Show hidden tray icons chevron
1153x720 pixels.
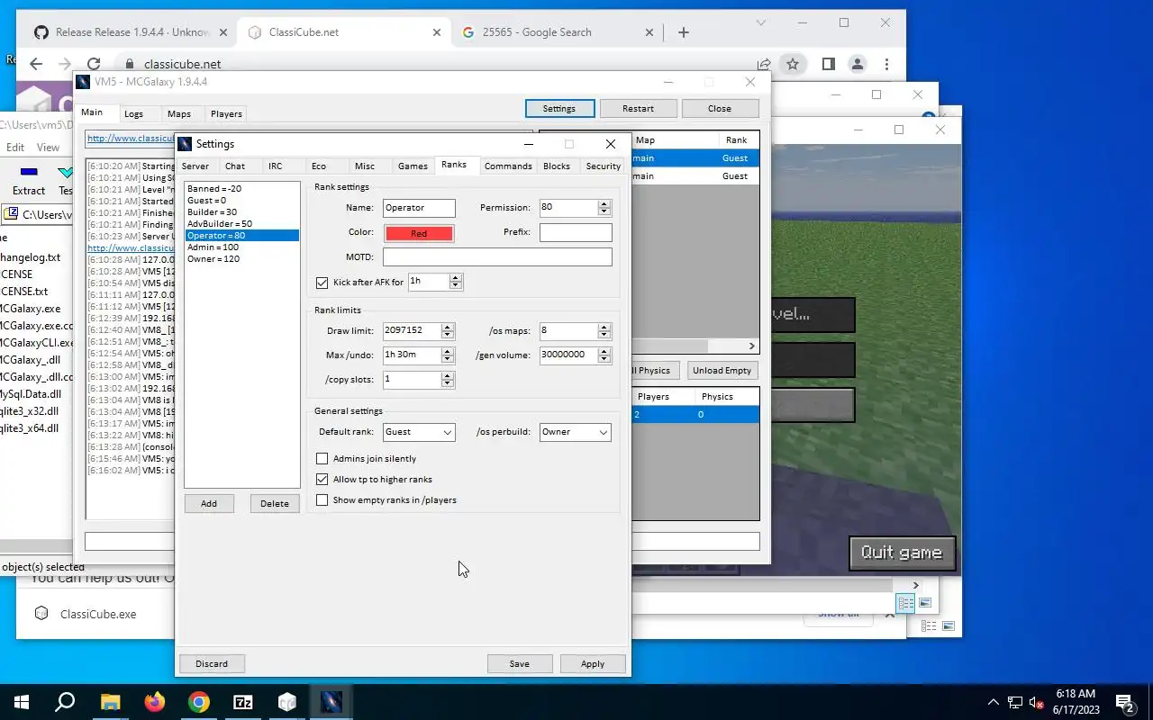pyautogui.click(x=994, y=702)
